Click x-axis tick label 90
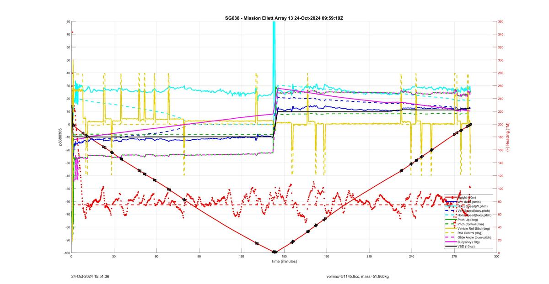 click(199, 257)
